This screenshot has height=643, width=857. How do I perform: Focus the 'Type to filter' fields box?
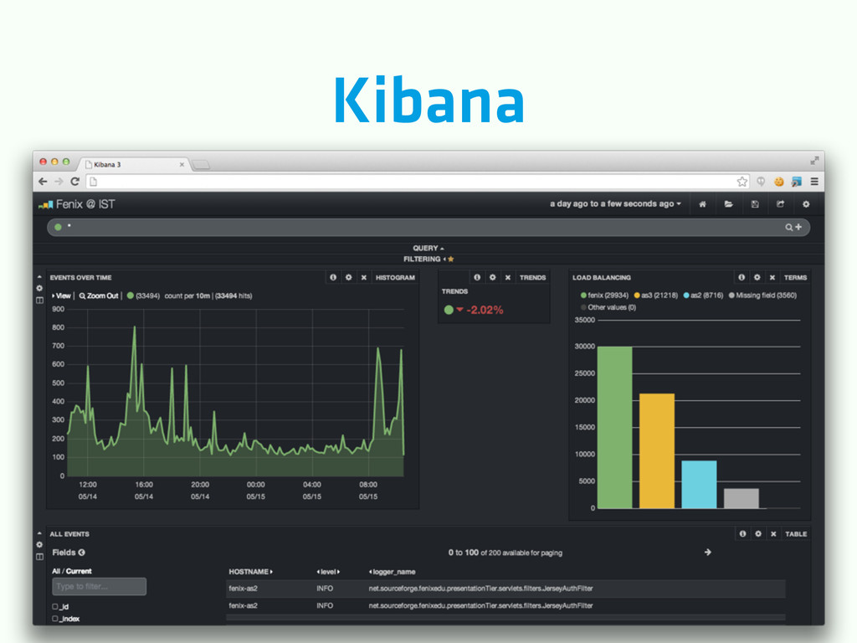coord(99,587)
